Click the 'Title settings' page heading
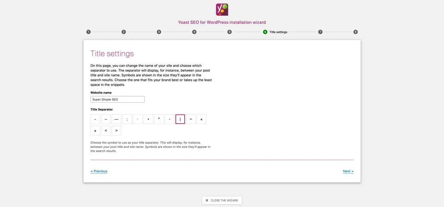 (x=112, y=54)
